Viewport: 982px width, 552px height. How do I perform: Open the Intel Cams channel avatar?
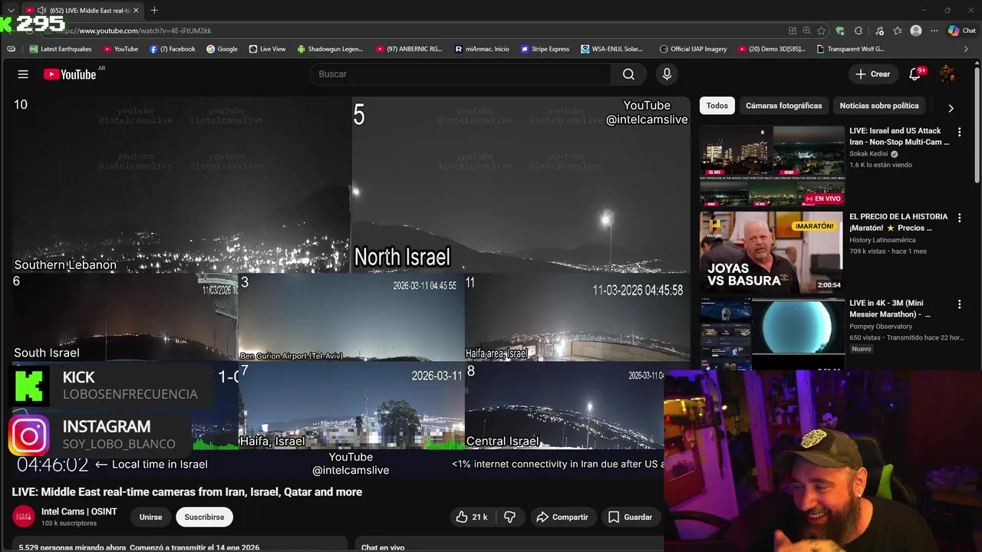(x=24, y=517)
